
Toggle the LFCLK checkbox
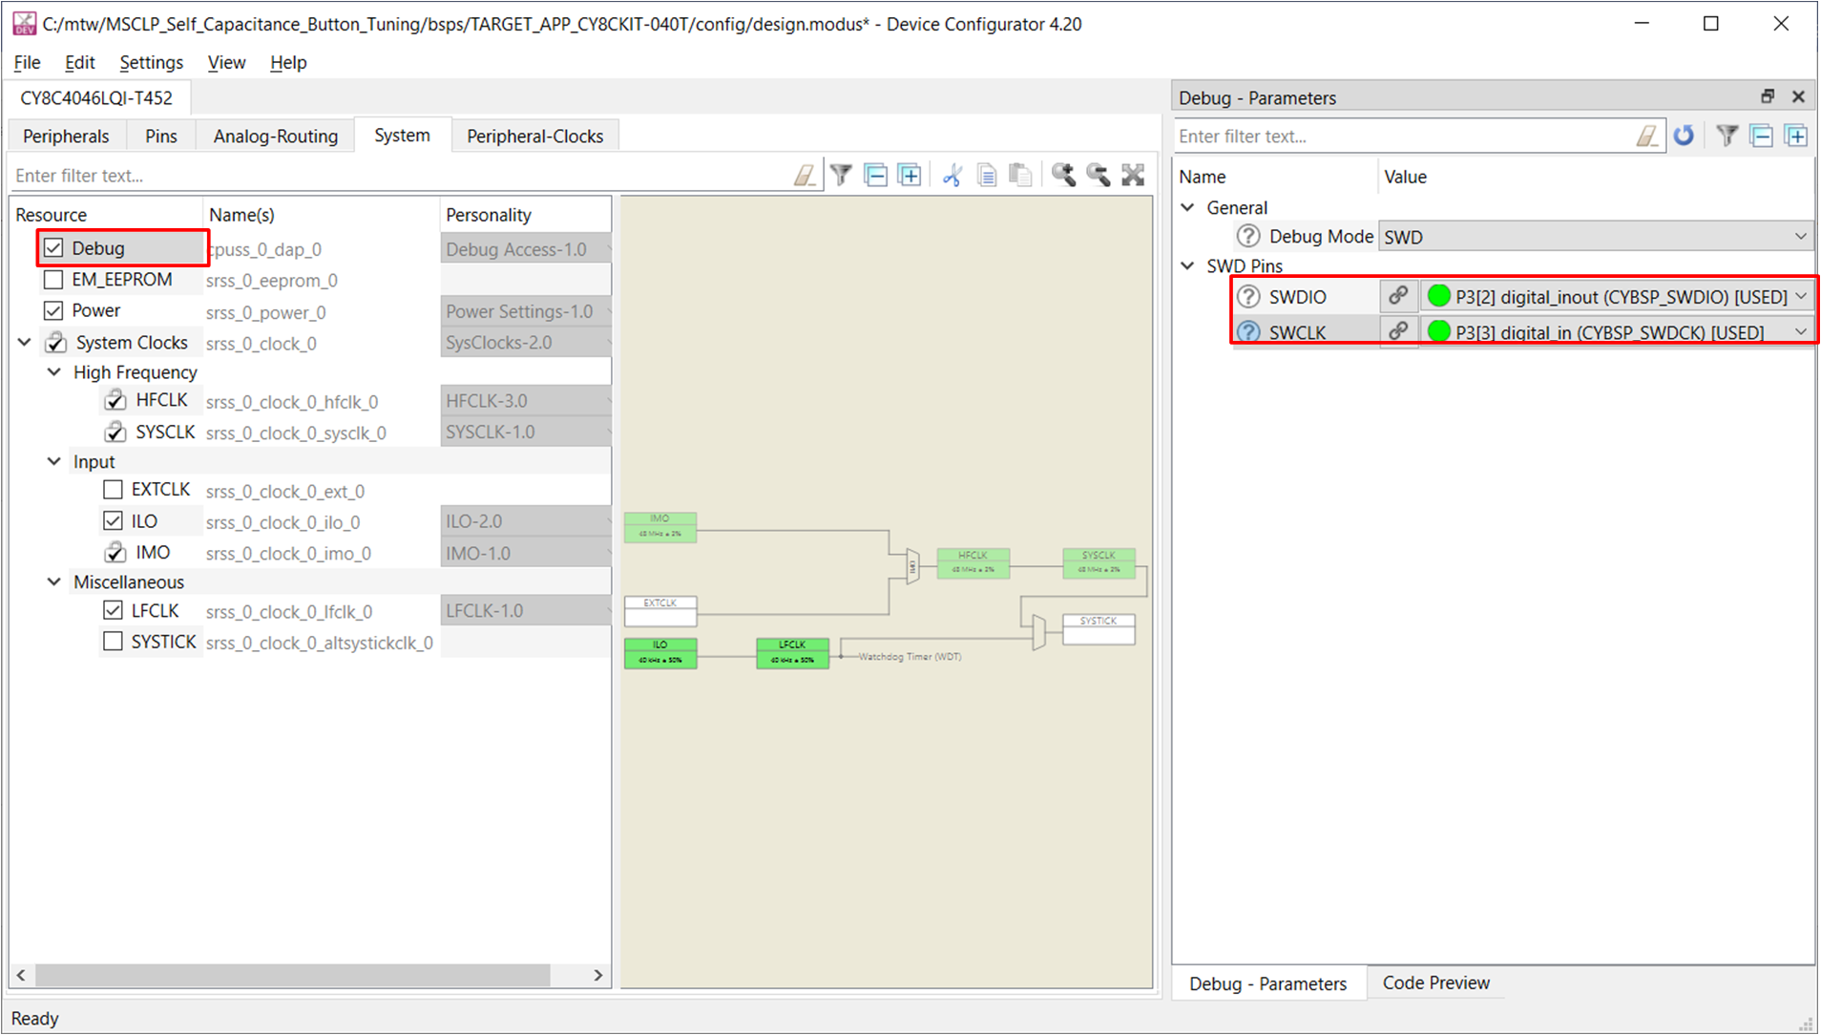(x=113, y=610)
